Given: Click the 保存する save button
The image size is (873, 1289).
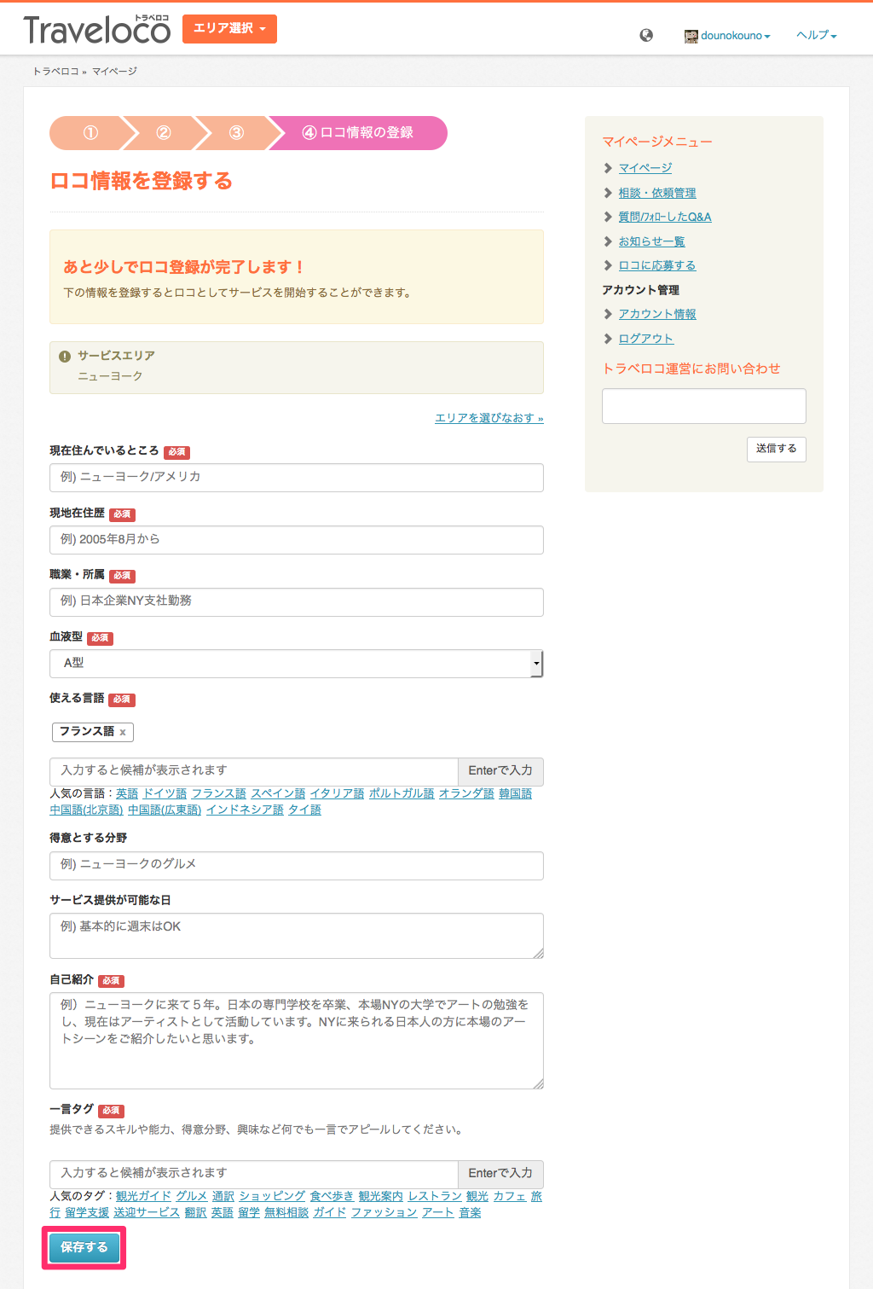Looking at the screenshot, I should 84,1247.
